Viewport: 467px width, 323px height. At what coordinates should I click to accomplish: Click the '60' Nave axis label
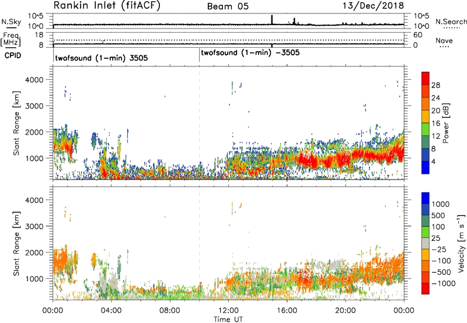[x=417, y=35]
